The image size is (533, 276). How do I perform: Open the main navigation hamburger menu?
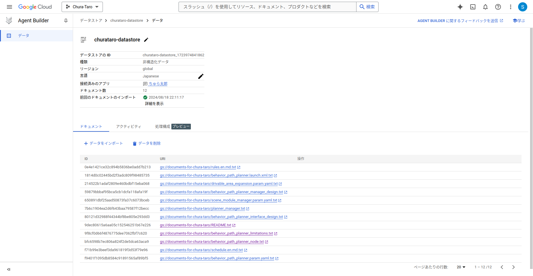coord(9,7)
